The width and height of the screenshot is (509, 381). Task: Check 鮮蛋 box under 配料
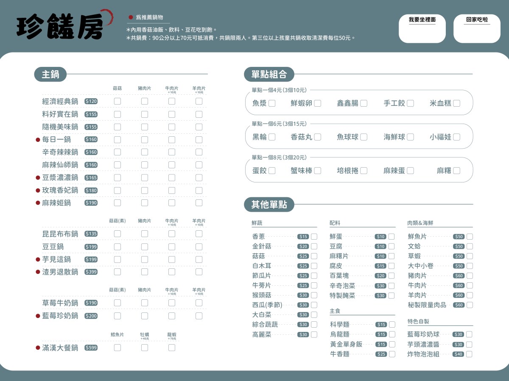(391, 236)
